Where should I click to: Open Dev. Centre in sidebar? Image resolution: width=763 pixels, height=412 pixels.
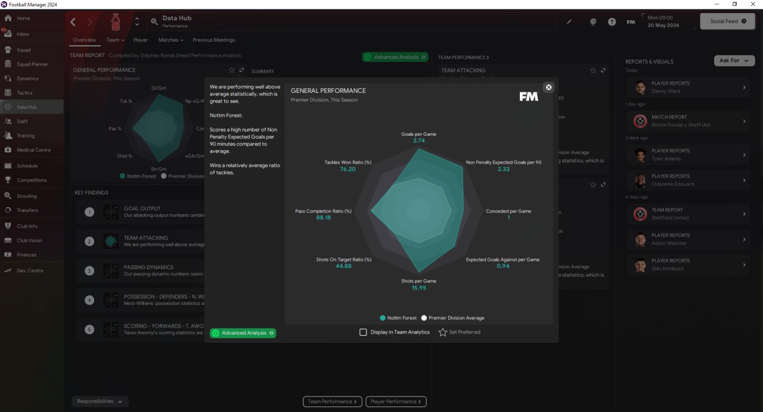pos(32,271)
